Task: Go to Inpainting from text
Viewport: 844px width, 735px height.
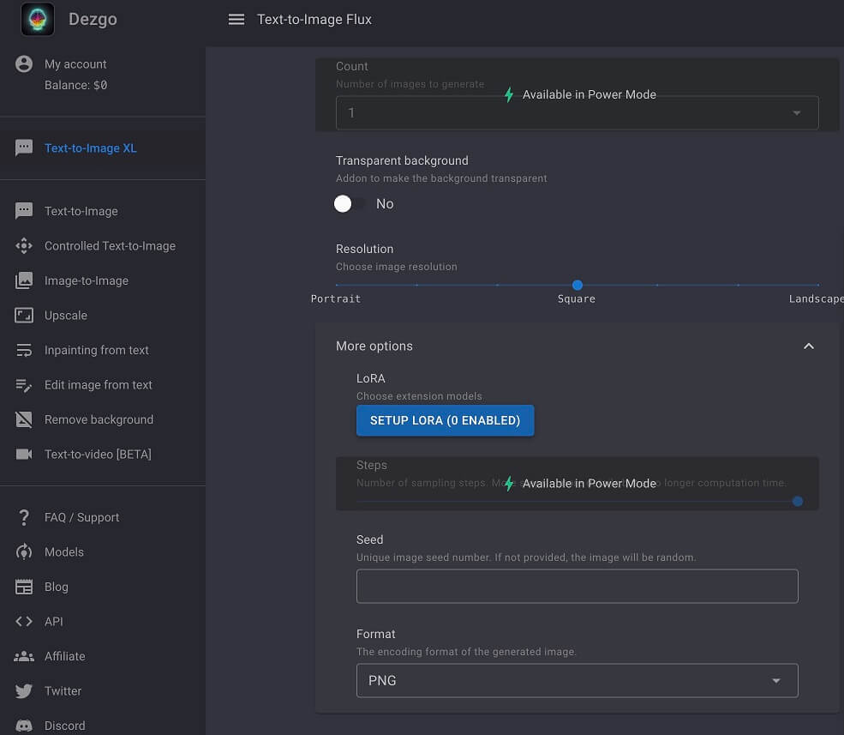Action: (97, 350)
